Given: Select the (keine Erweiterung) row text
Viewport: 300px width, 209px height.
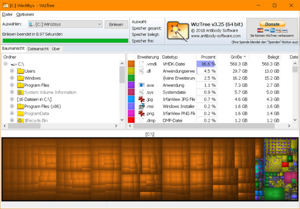Looking at the screenshot, I should click(x=178, y=78).
